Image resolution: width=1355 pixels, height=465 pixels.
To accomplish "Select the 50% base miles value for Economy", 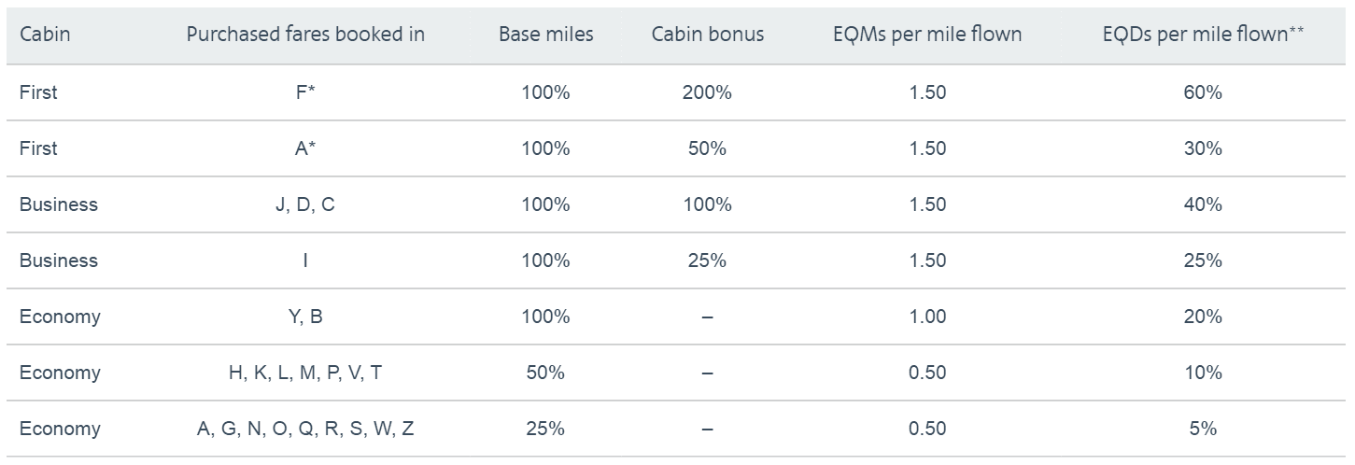I will point(546,373).
